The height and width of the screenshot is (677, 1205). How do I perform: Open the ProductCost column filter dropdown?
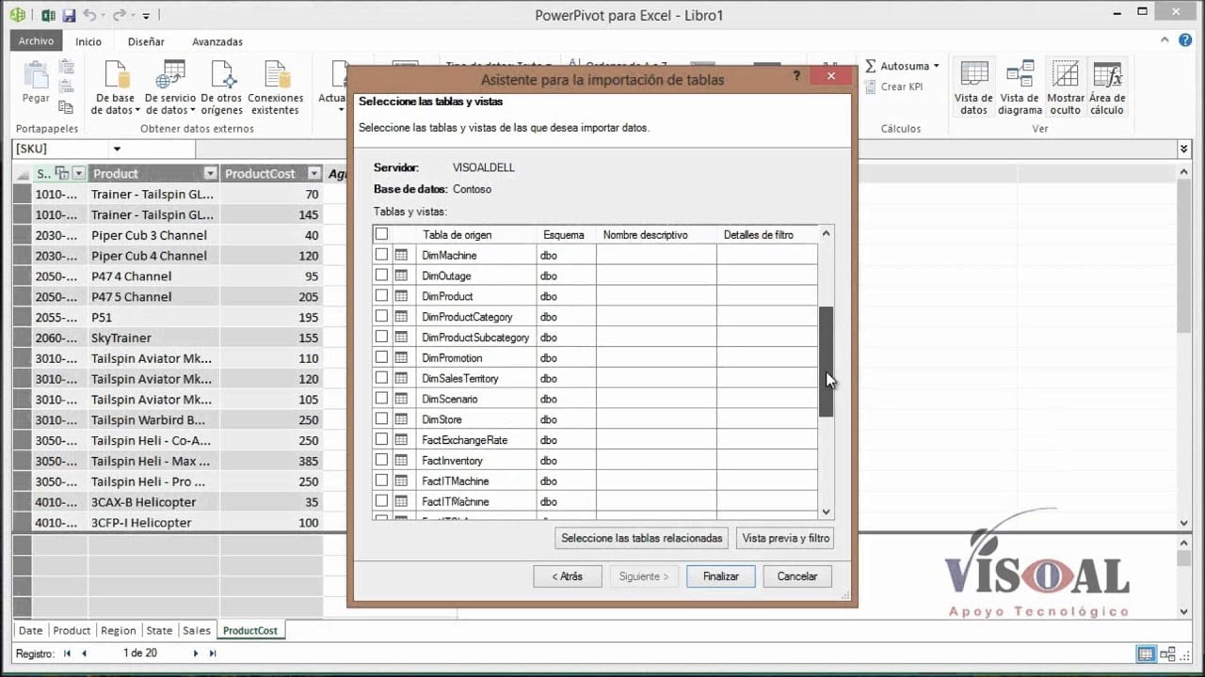tap(313, 173)
